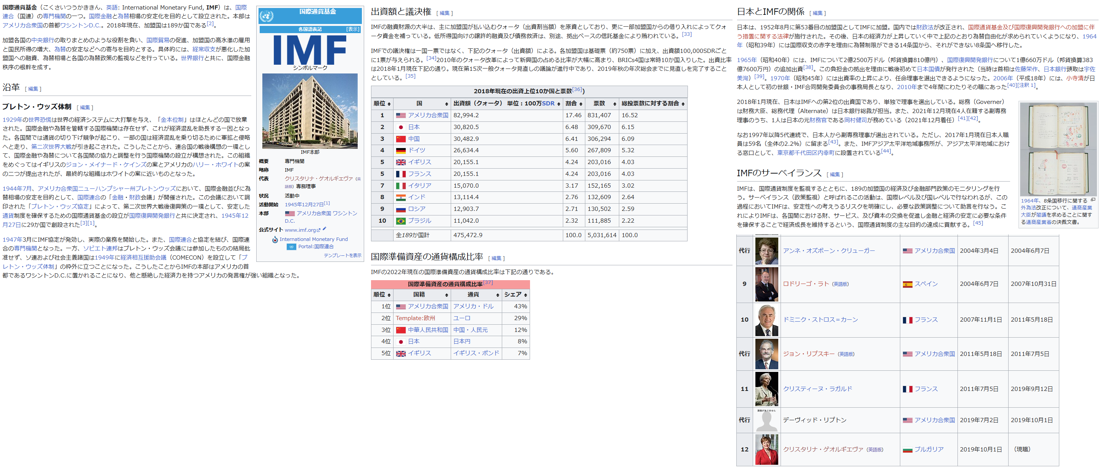Open the クリスティーヌ・ラガルド link
The image size is (1102, 472).
coord(817,389)
